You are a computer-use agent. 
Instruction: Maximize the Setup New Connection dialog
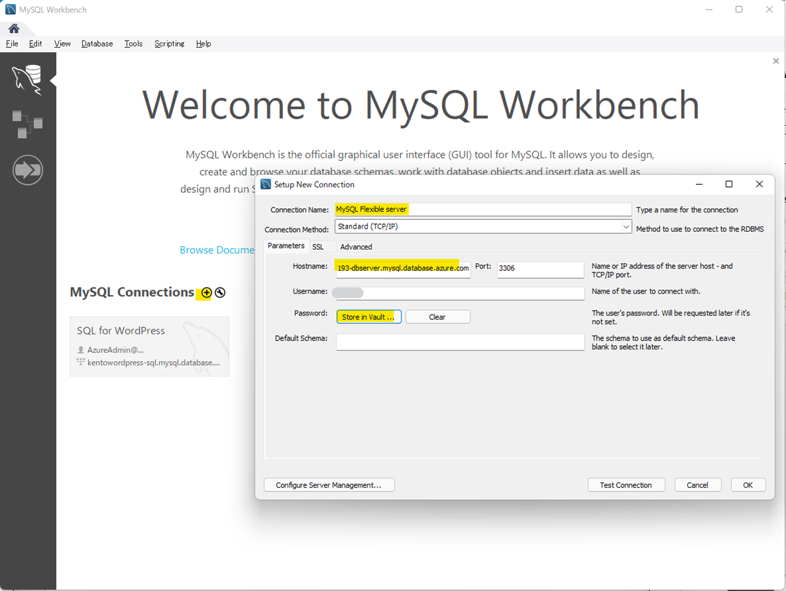coord(729,184)
